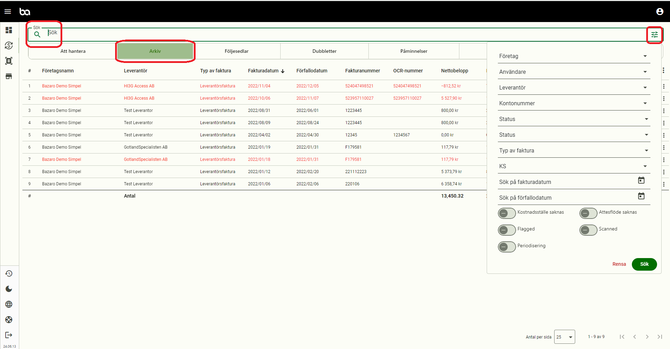Open actions menu for invoice dated 2022/11/04
The width and height of the screenshot is (670, 349).
[x=664, y=86]
